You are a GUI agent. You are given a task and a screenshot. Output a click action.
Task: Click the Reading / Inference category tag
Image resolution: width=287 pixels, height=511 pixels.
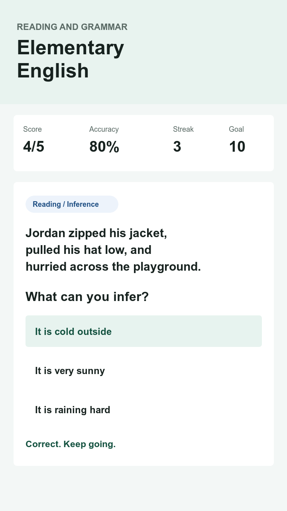point(72,204)
